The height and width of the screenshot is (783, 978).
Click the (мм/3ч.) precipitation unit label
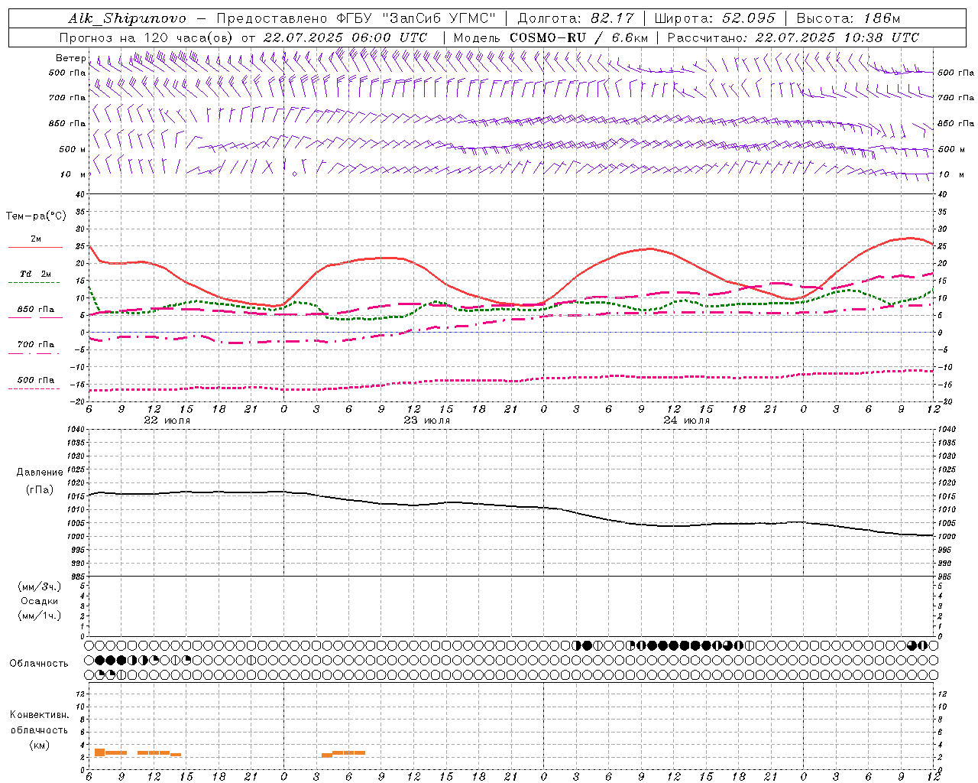point(40,586)
